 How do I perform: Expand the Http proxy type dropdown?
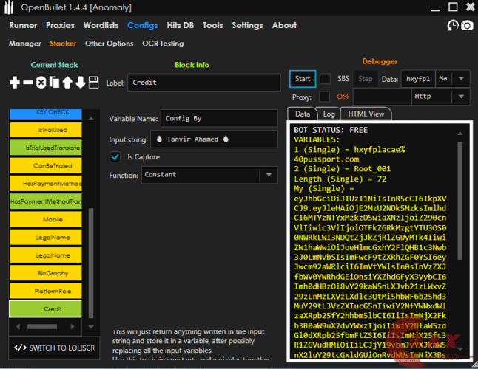(441, 97)
